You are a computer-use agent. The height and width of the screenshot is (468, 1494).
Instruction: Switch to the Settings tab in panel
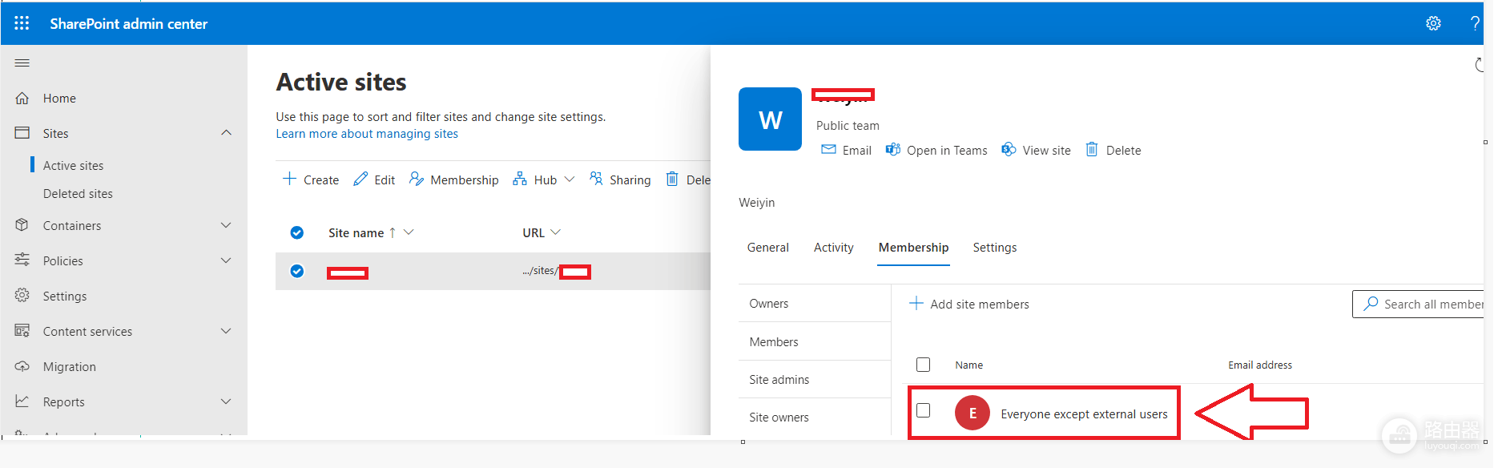[x=994, y=248]
